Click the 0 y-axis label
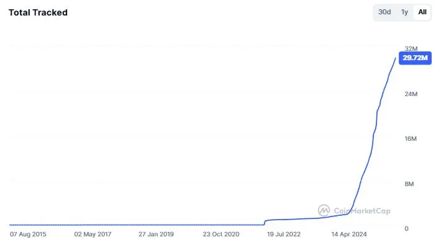Viewport: 436px width, 250px height. (406, 229)
